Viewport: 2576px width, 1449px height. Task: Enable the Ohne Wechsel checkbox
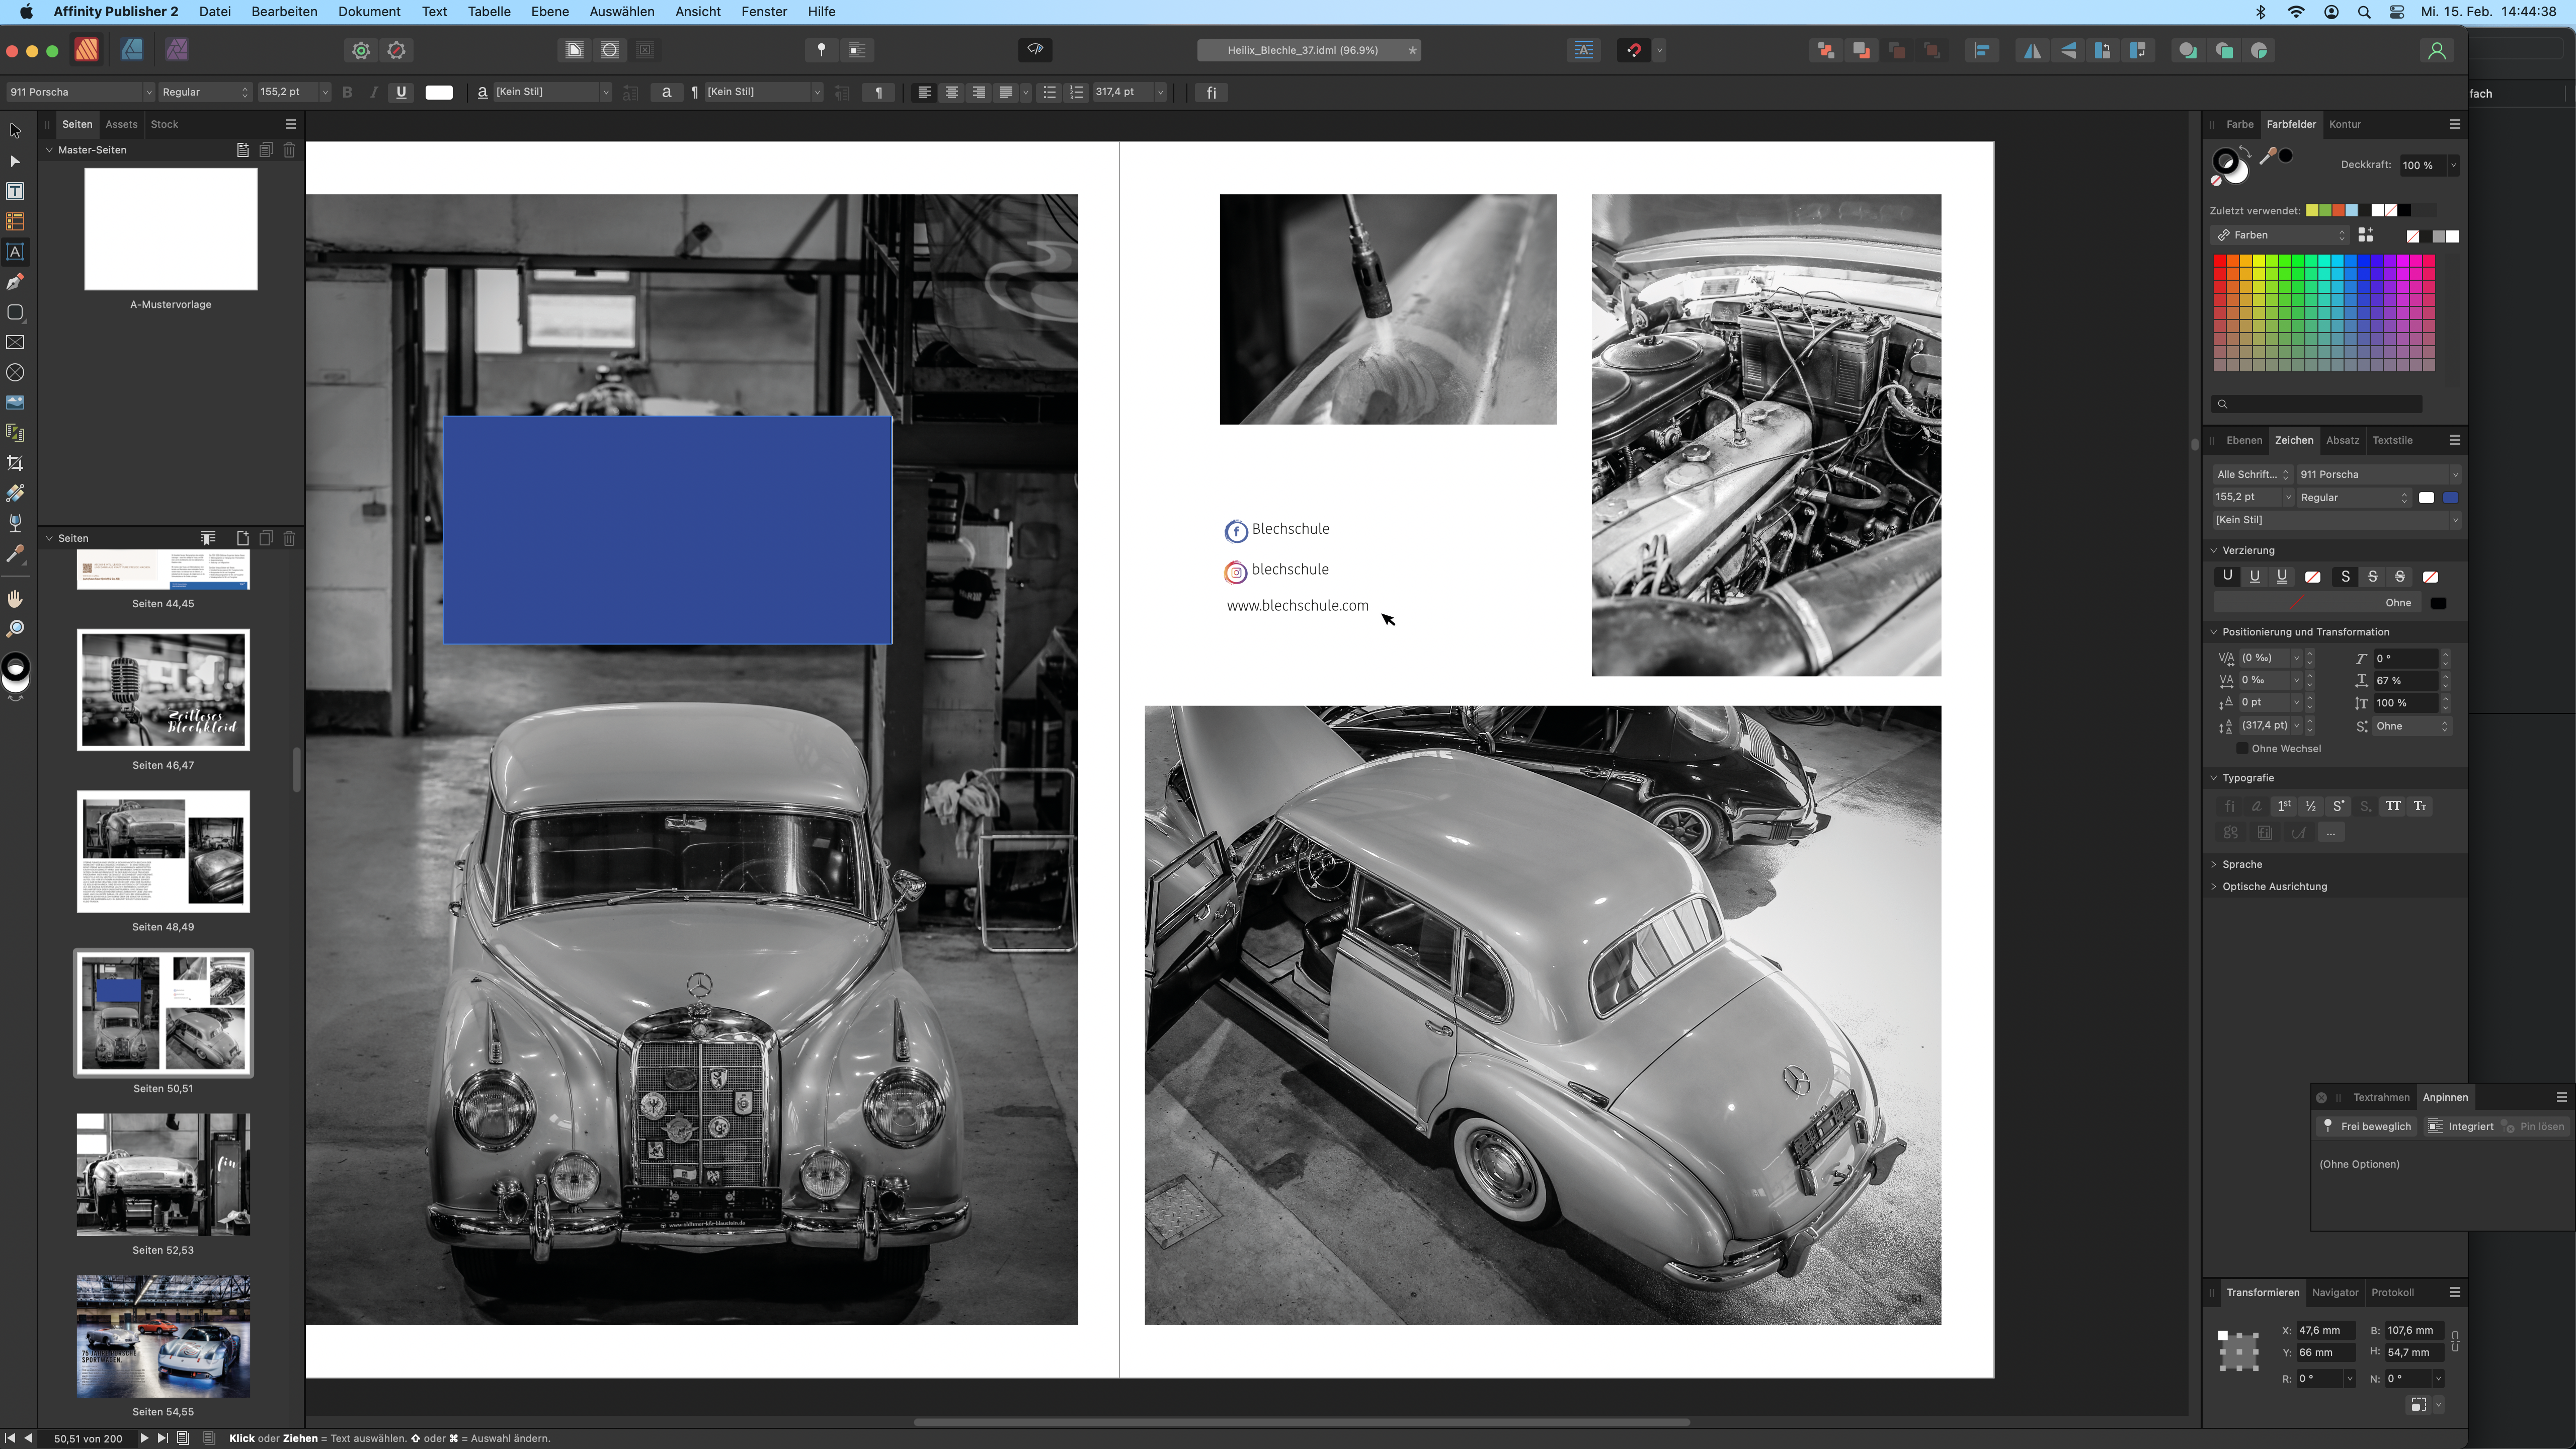pos(2242,748)
